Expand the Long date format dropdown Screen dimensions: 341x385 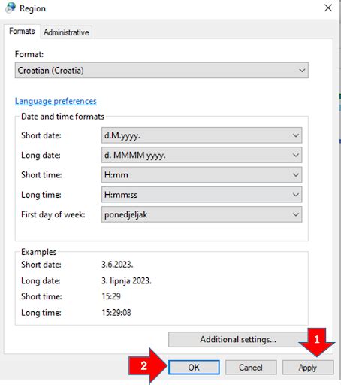[x=201, y=155]
